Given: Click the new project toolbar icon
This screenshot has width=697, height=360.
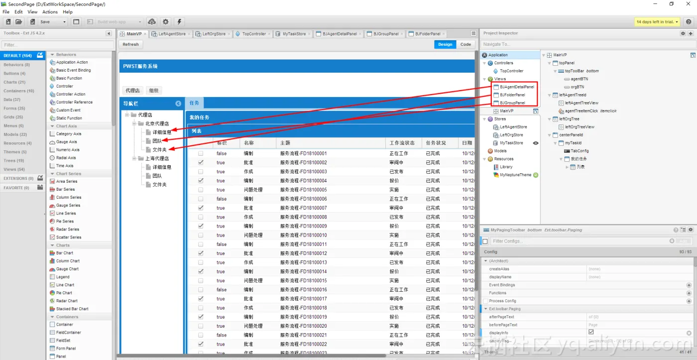Looking at the screenshot, I should [8, 22].
